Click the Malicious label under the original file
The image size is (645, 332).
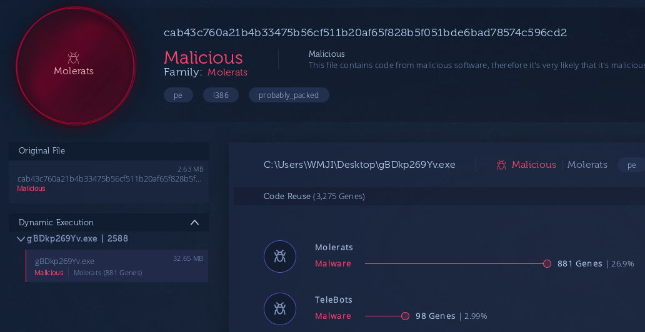(31, 188)
